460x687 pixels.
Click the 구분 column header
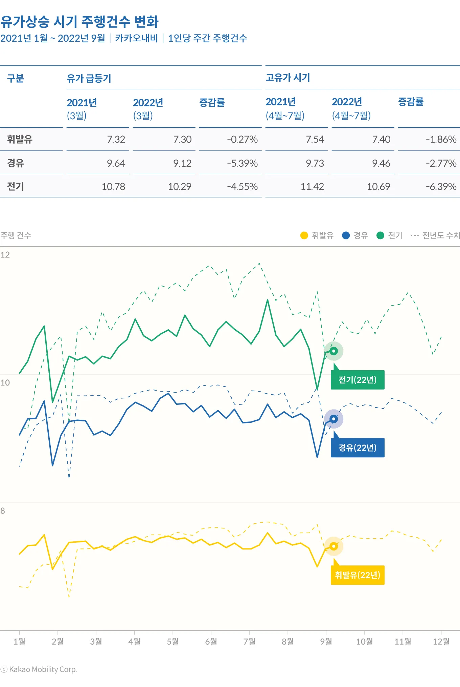click(16, 78)
